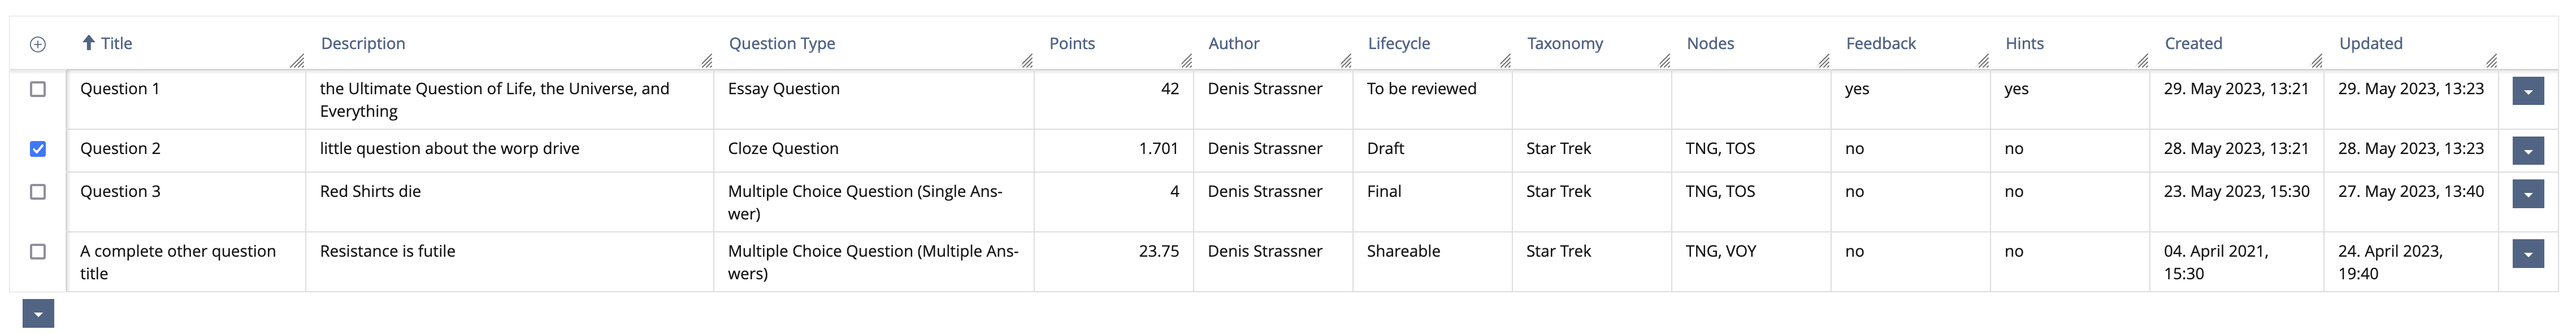This screenshot has height=334, width=2576.
Task: Expand the row actions menu for Question 3
Action: coord(2527,195)
